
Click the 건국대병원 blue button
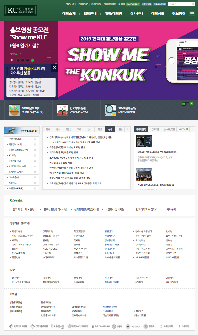(146, 4)
